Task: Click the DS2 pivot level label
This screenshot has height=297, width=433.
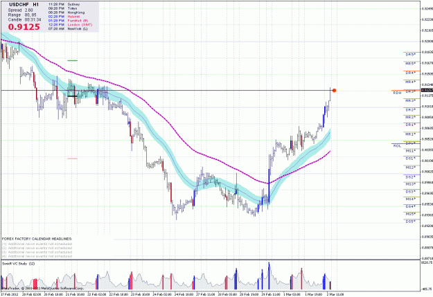Action: pos(411,177)
